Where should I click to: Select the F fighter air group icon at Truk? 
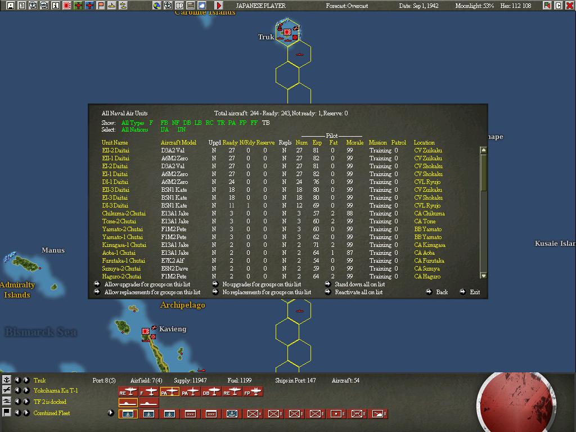(x=148, y=392)
